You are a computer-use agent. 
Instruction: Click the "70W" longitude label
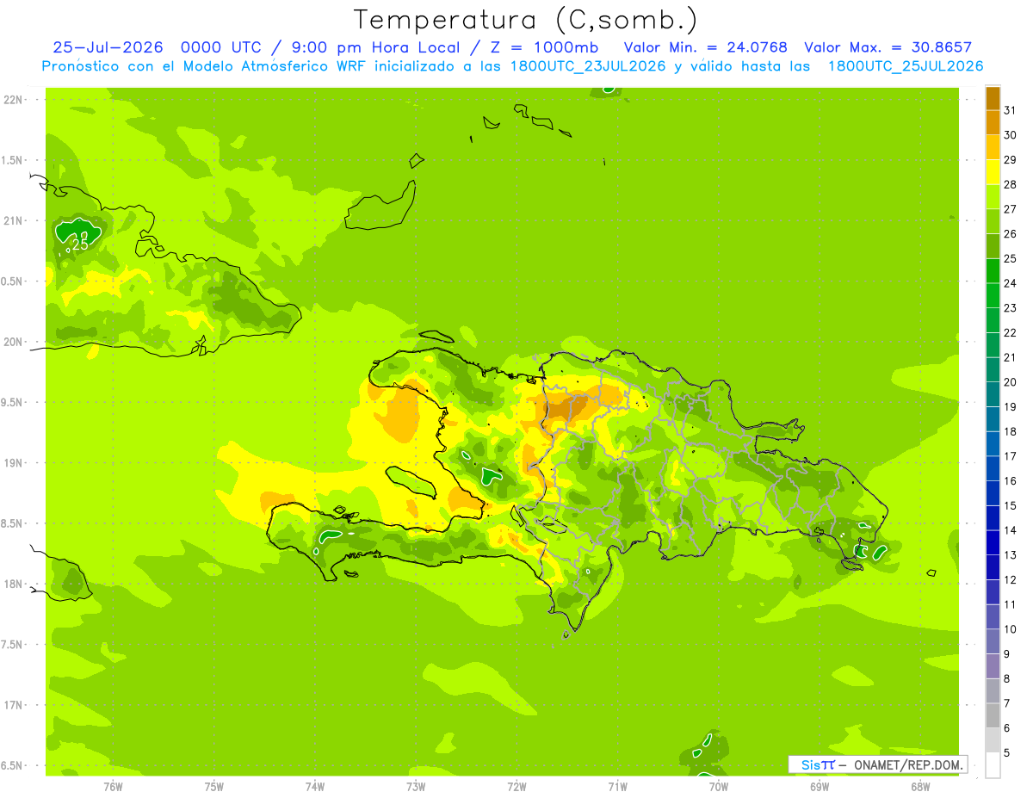(718, 786)
